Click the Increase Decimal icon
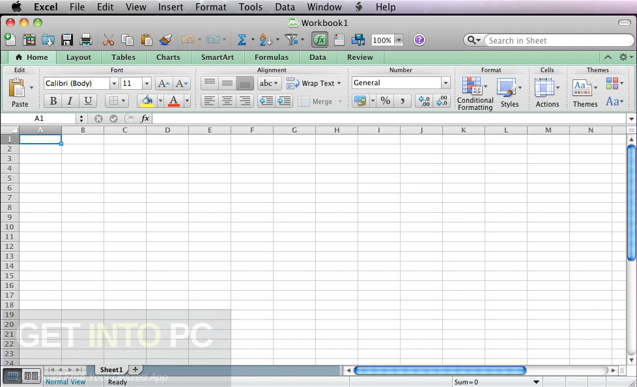The image size is (637, 387). pyautogui.click(x=424, y=101)
